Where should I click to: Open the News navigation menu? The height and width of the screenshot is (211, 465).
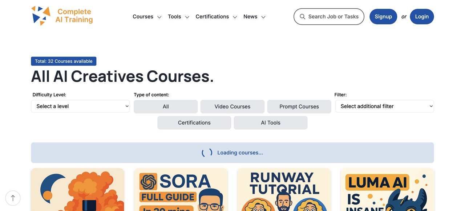click(x=250, y=17)
